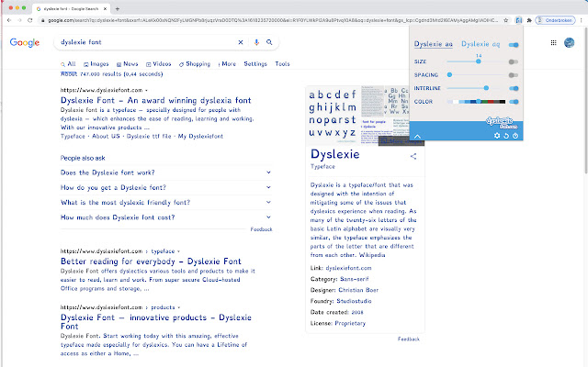This screenshot has height=367, width=588.
Task: Click the Dyslexie extension toolbar icon
Action: click(518, 20)
